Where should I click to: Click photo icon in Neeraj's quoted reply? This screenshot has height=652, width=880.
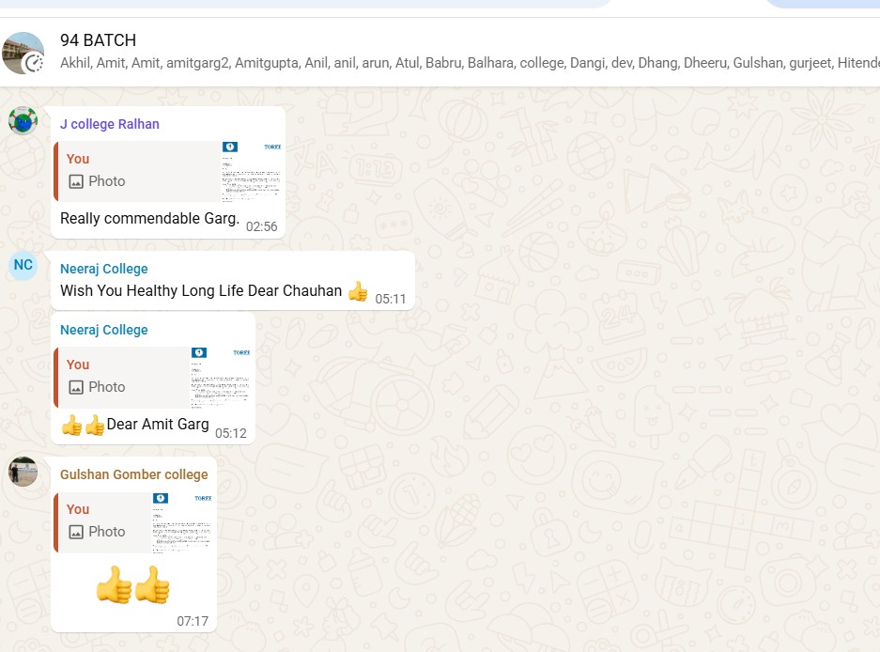(x=76, y=387)
